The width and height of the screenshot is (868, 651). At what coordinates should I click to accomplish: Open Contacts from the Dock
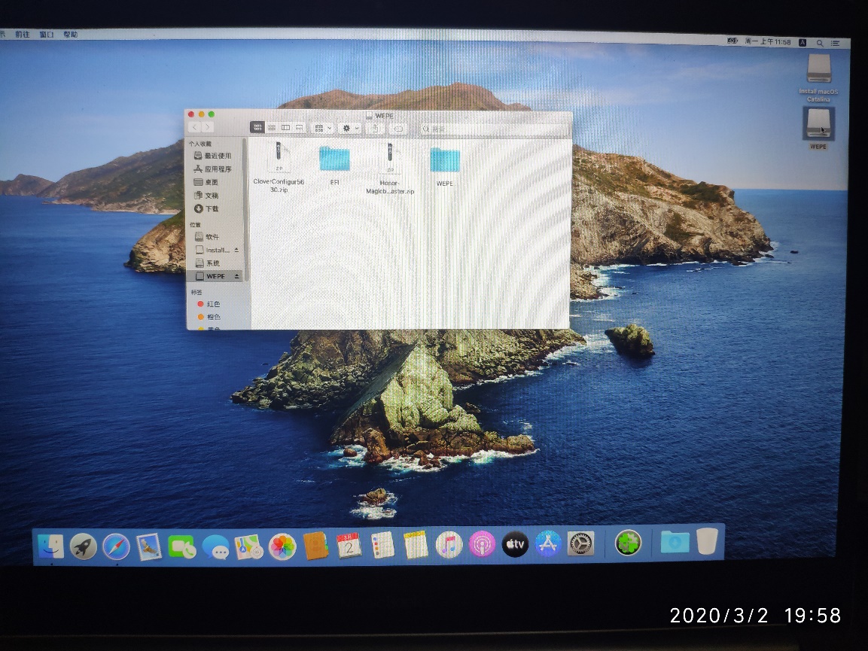click(315, 546)
